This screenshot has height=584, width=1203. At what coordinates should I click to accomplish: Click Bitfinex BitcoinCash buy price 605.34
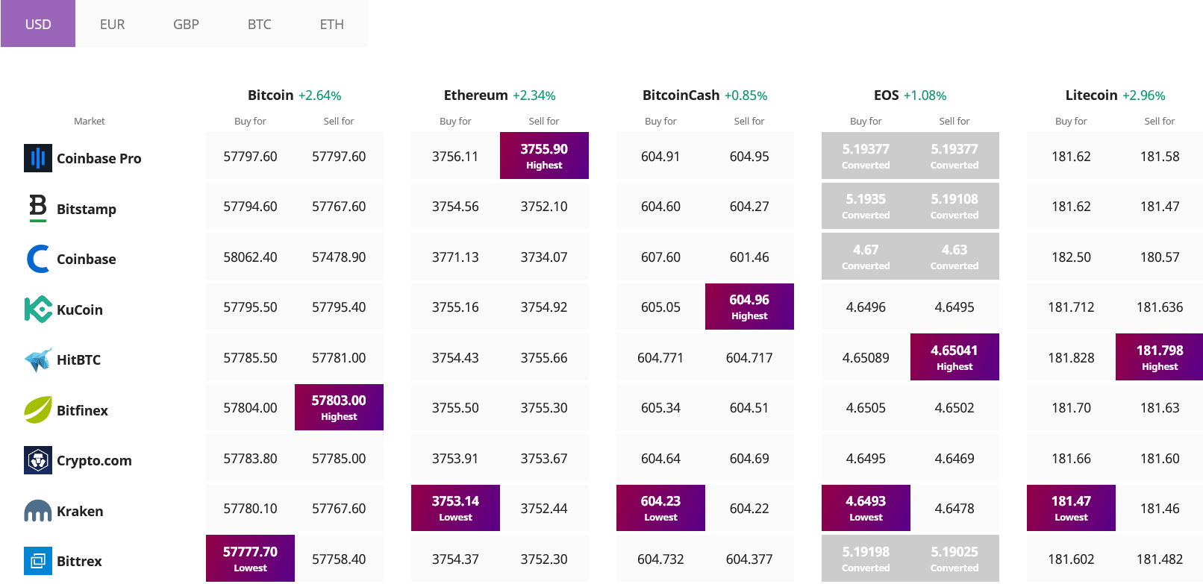(x=660, y=407)
